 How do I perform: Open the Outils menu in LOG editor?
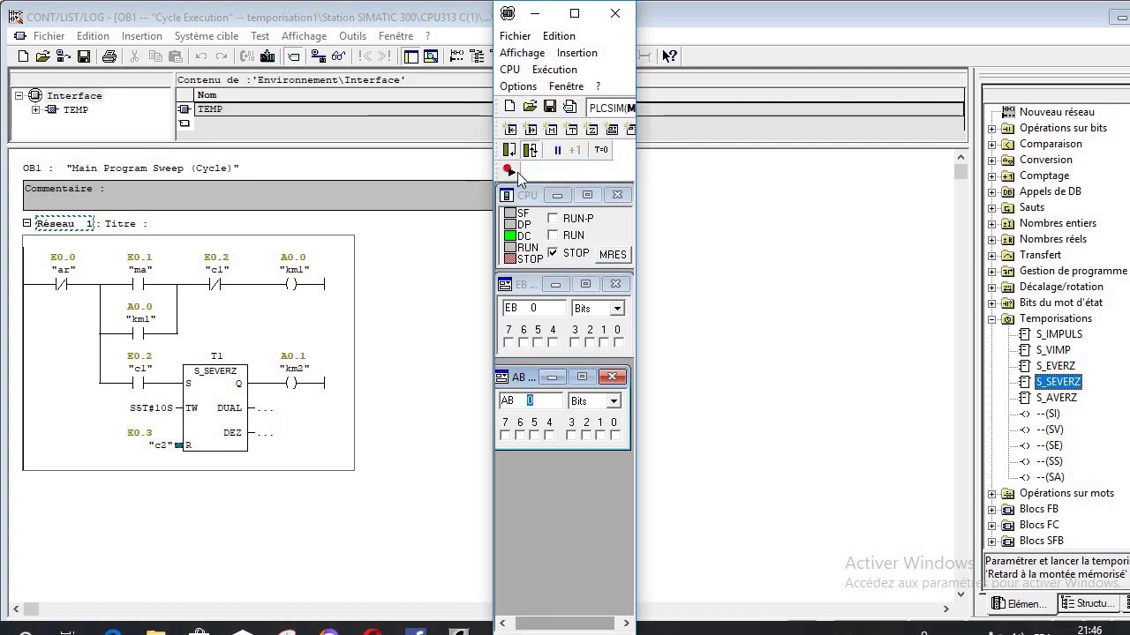point(352,36)
